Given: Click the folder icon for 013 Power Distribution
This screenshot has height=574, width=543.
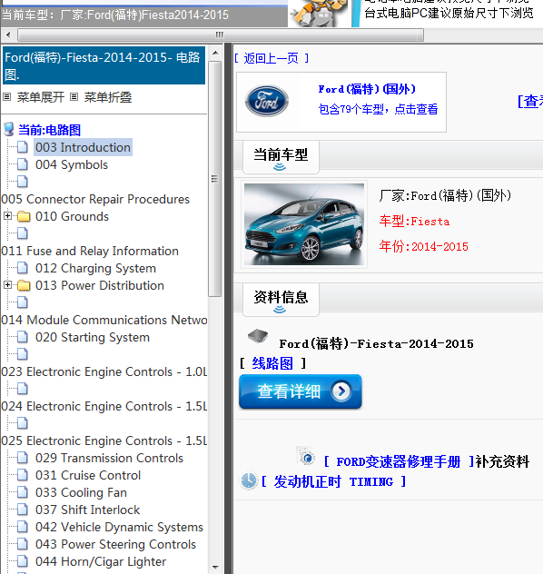Looking at the screenshot, I should (24, 285).
